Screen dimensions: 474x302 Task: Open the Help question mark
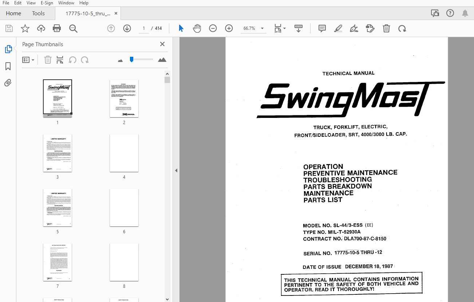pos(450,13)
